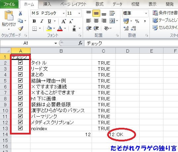Center-align text horizontally icon
178x152 pixels.
[96, 21]
